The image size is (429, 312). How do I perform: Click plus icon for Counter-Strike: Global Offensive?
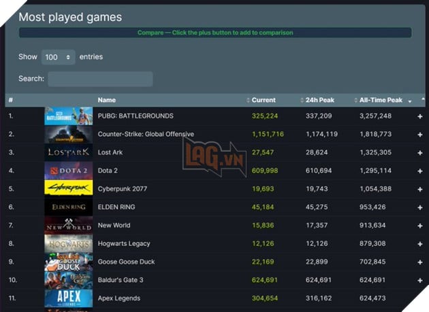(419, 135)
